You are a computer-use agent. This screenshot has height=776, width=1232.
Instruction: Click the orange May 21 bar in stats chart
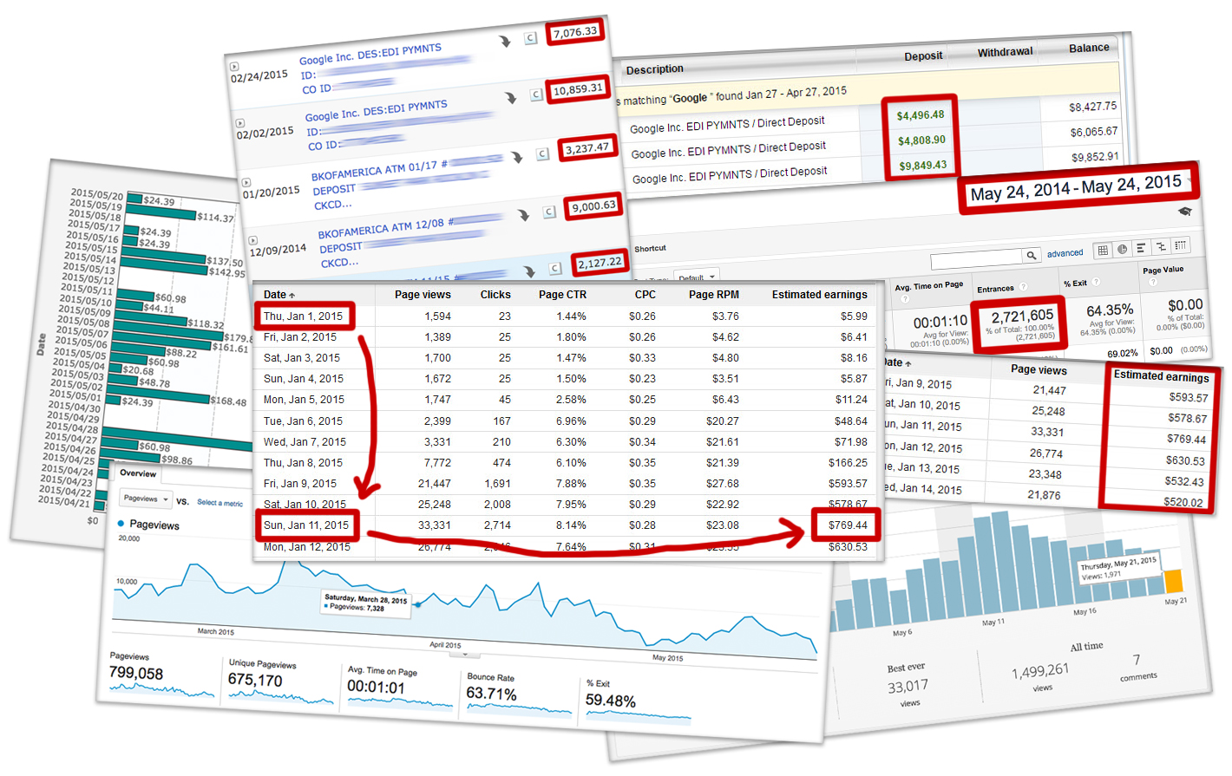pyautogui.click(x=1173, y=581)
